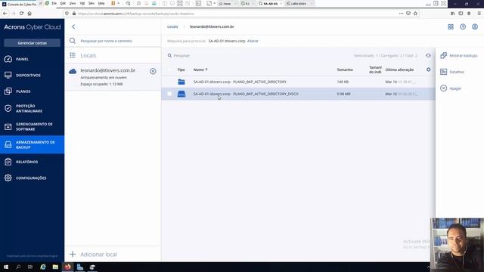Screen dimensions: 484x272
Task: Click Apagar to delete the backup
Action: tap(451, 88)
